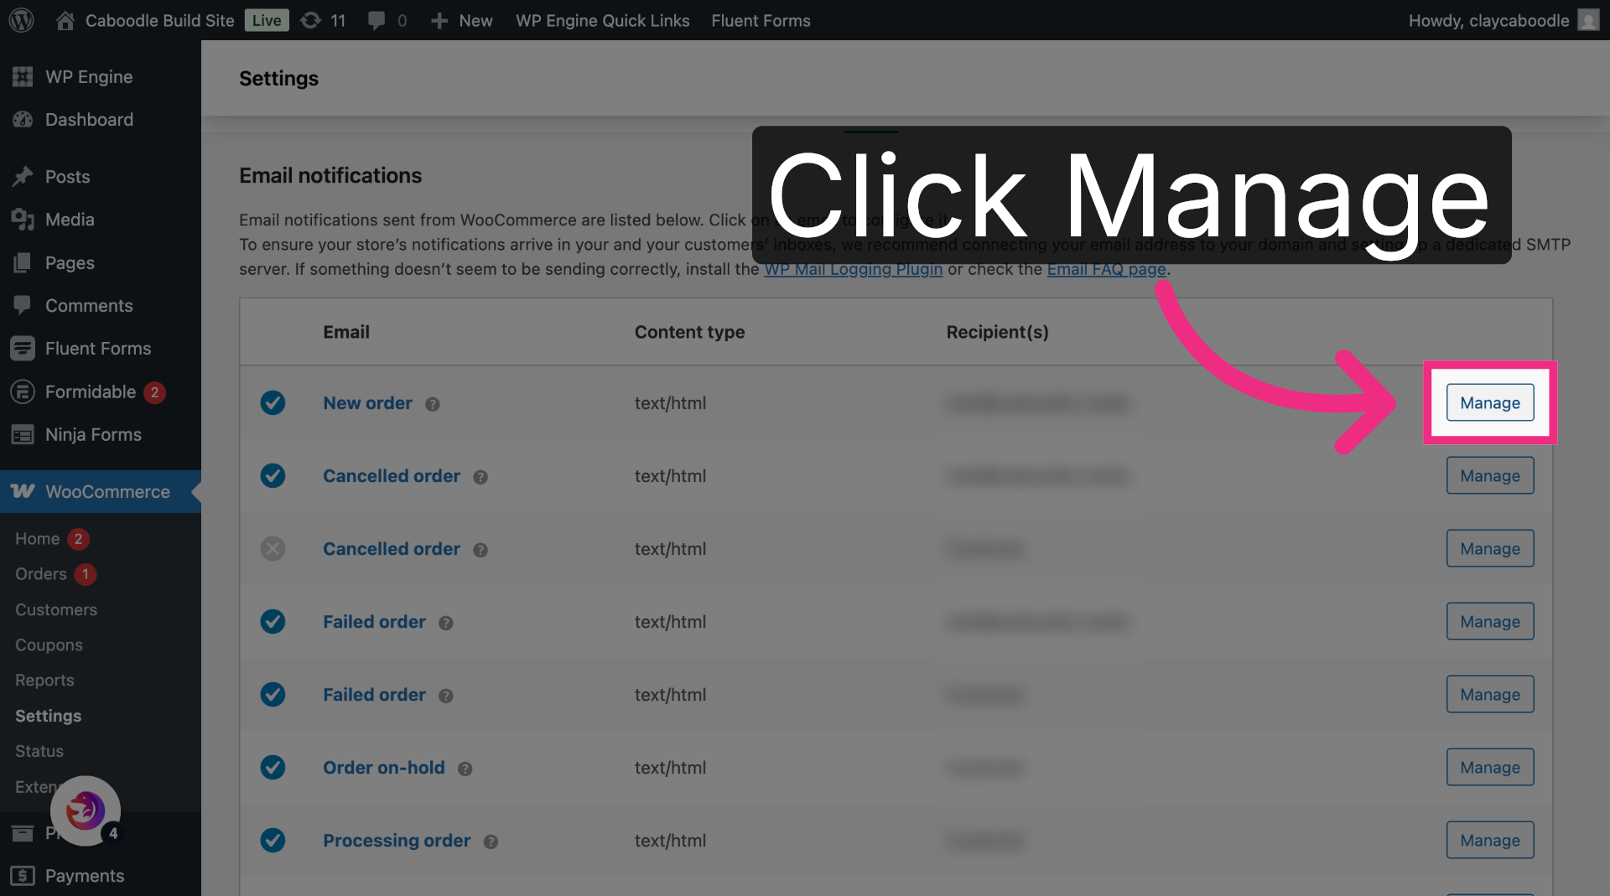Open WooCommerce Orders submenu
This screenshot has height=896, width=1610.
click(x=41, y=574)
